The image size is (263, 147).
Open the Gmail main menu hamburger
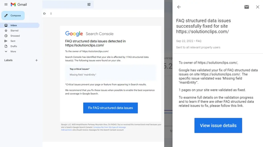6,4
